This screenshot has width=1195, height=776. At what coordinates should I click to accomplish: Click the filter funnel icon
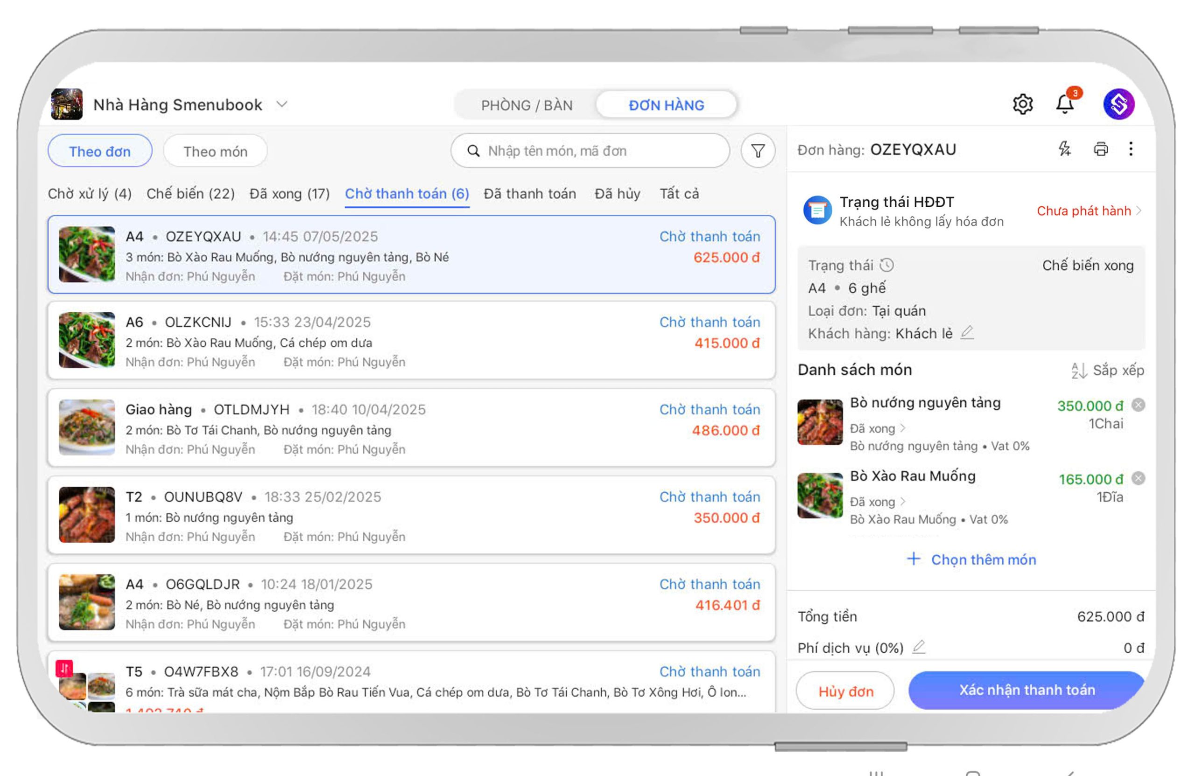click(x=758, y=151)
